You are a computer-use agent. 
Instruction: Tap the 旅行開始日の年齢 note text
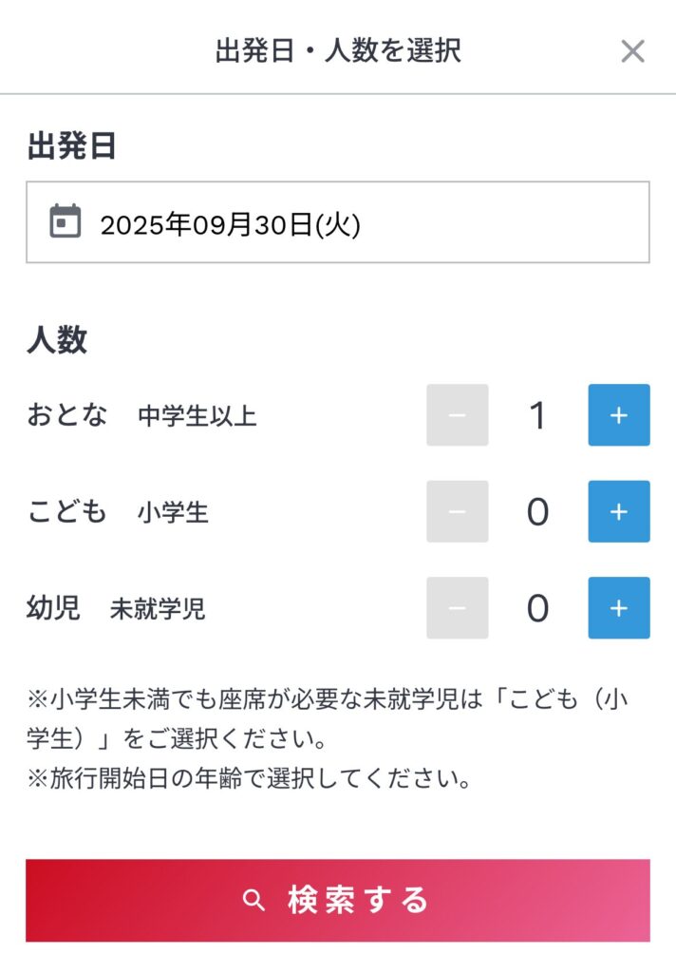(x=249, y=777)
